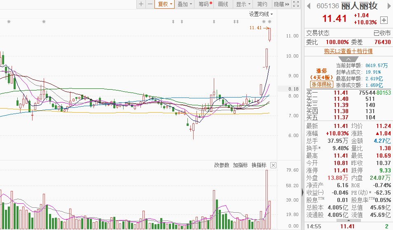Image resolution: width=393 pixels, height=230 pixels.
Task: Click the 内盘 value 24.07万
Action: pos(380,178)
